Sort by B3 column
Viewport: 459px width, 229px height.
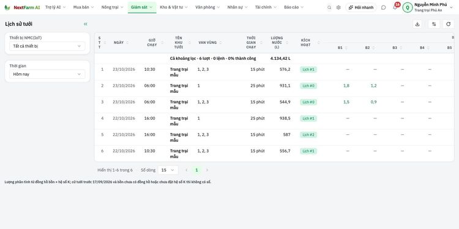tap(401, 48)
